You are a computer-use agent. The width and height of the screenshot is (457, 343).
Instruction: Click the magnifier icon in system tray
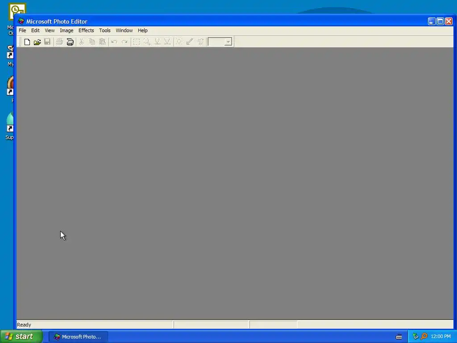(424, 336)
